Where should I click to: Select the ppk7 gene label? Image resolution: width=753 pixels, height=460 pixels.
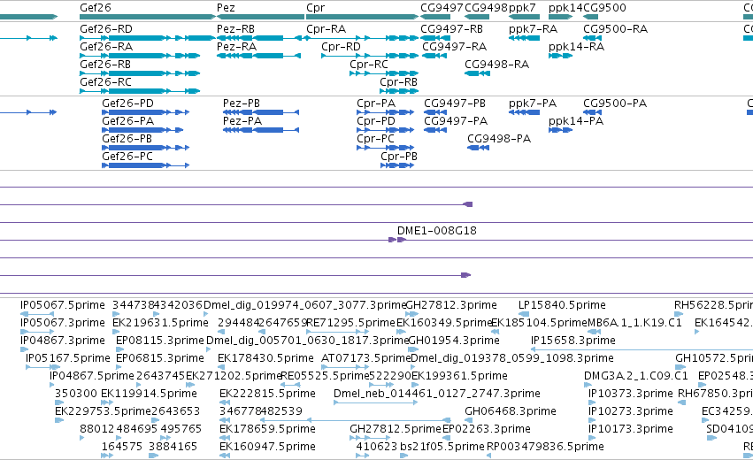click(x=522, y=8)
